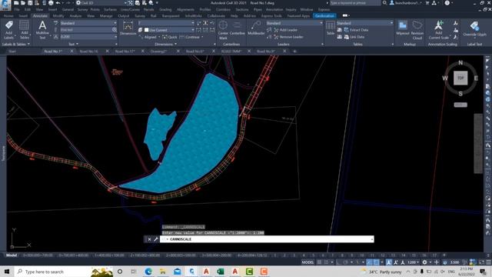
Task: Toggle polar tracking in status bar
Action: [x=345, y=262]
